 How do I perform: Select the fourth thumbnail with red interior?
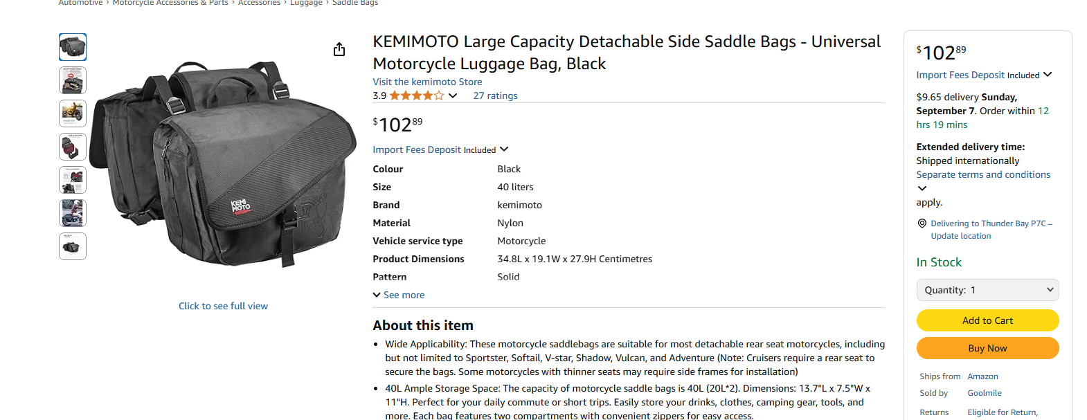click(73, 147)
